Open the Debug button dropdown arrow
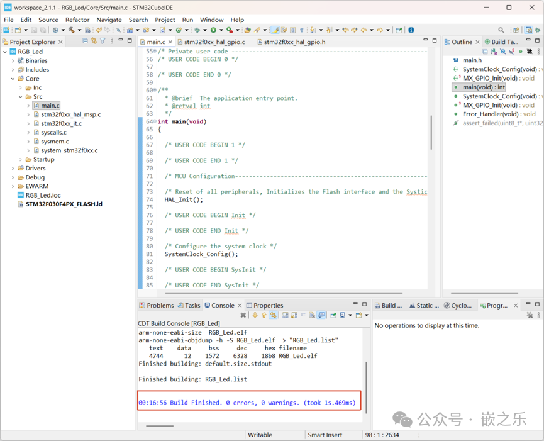This screenshot has height=441, width=544. point(204,30)
